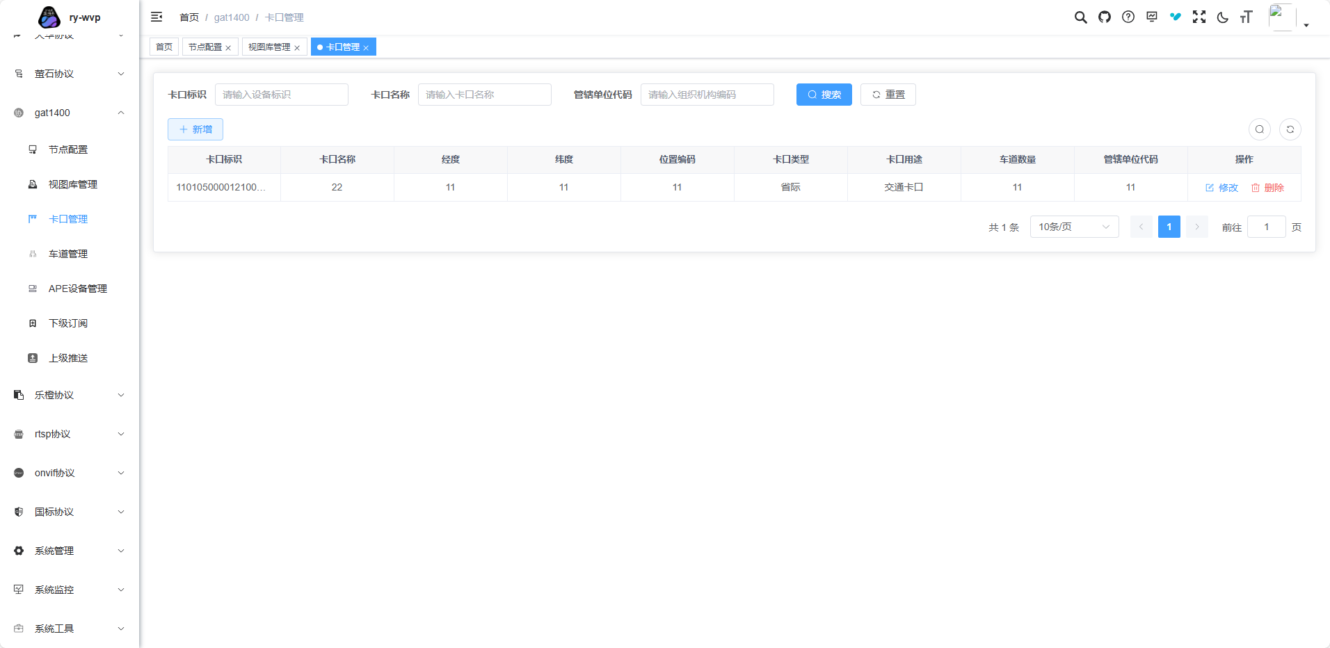Image resolution: width=1330 pixels, height=648 pixels.
Task: Open the help documentation question icon
Action: tap(1128, 17)
